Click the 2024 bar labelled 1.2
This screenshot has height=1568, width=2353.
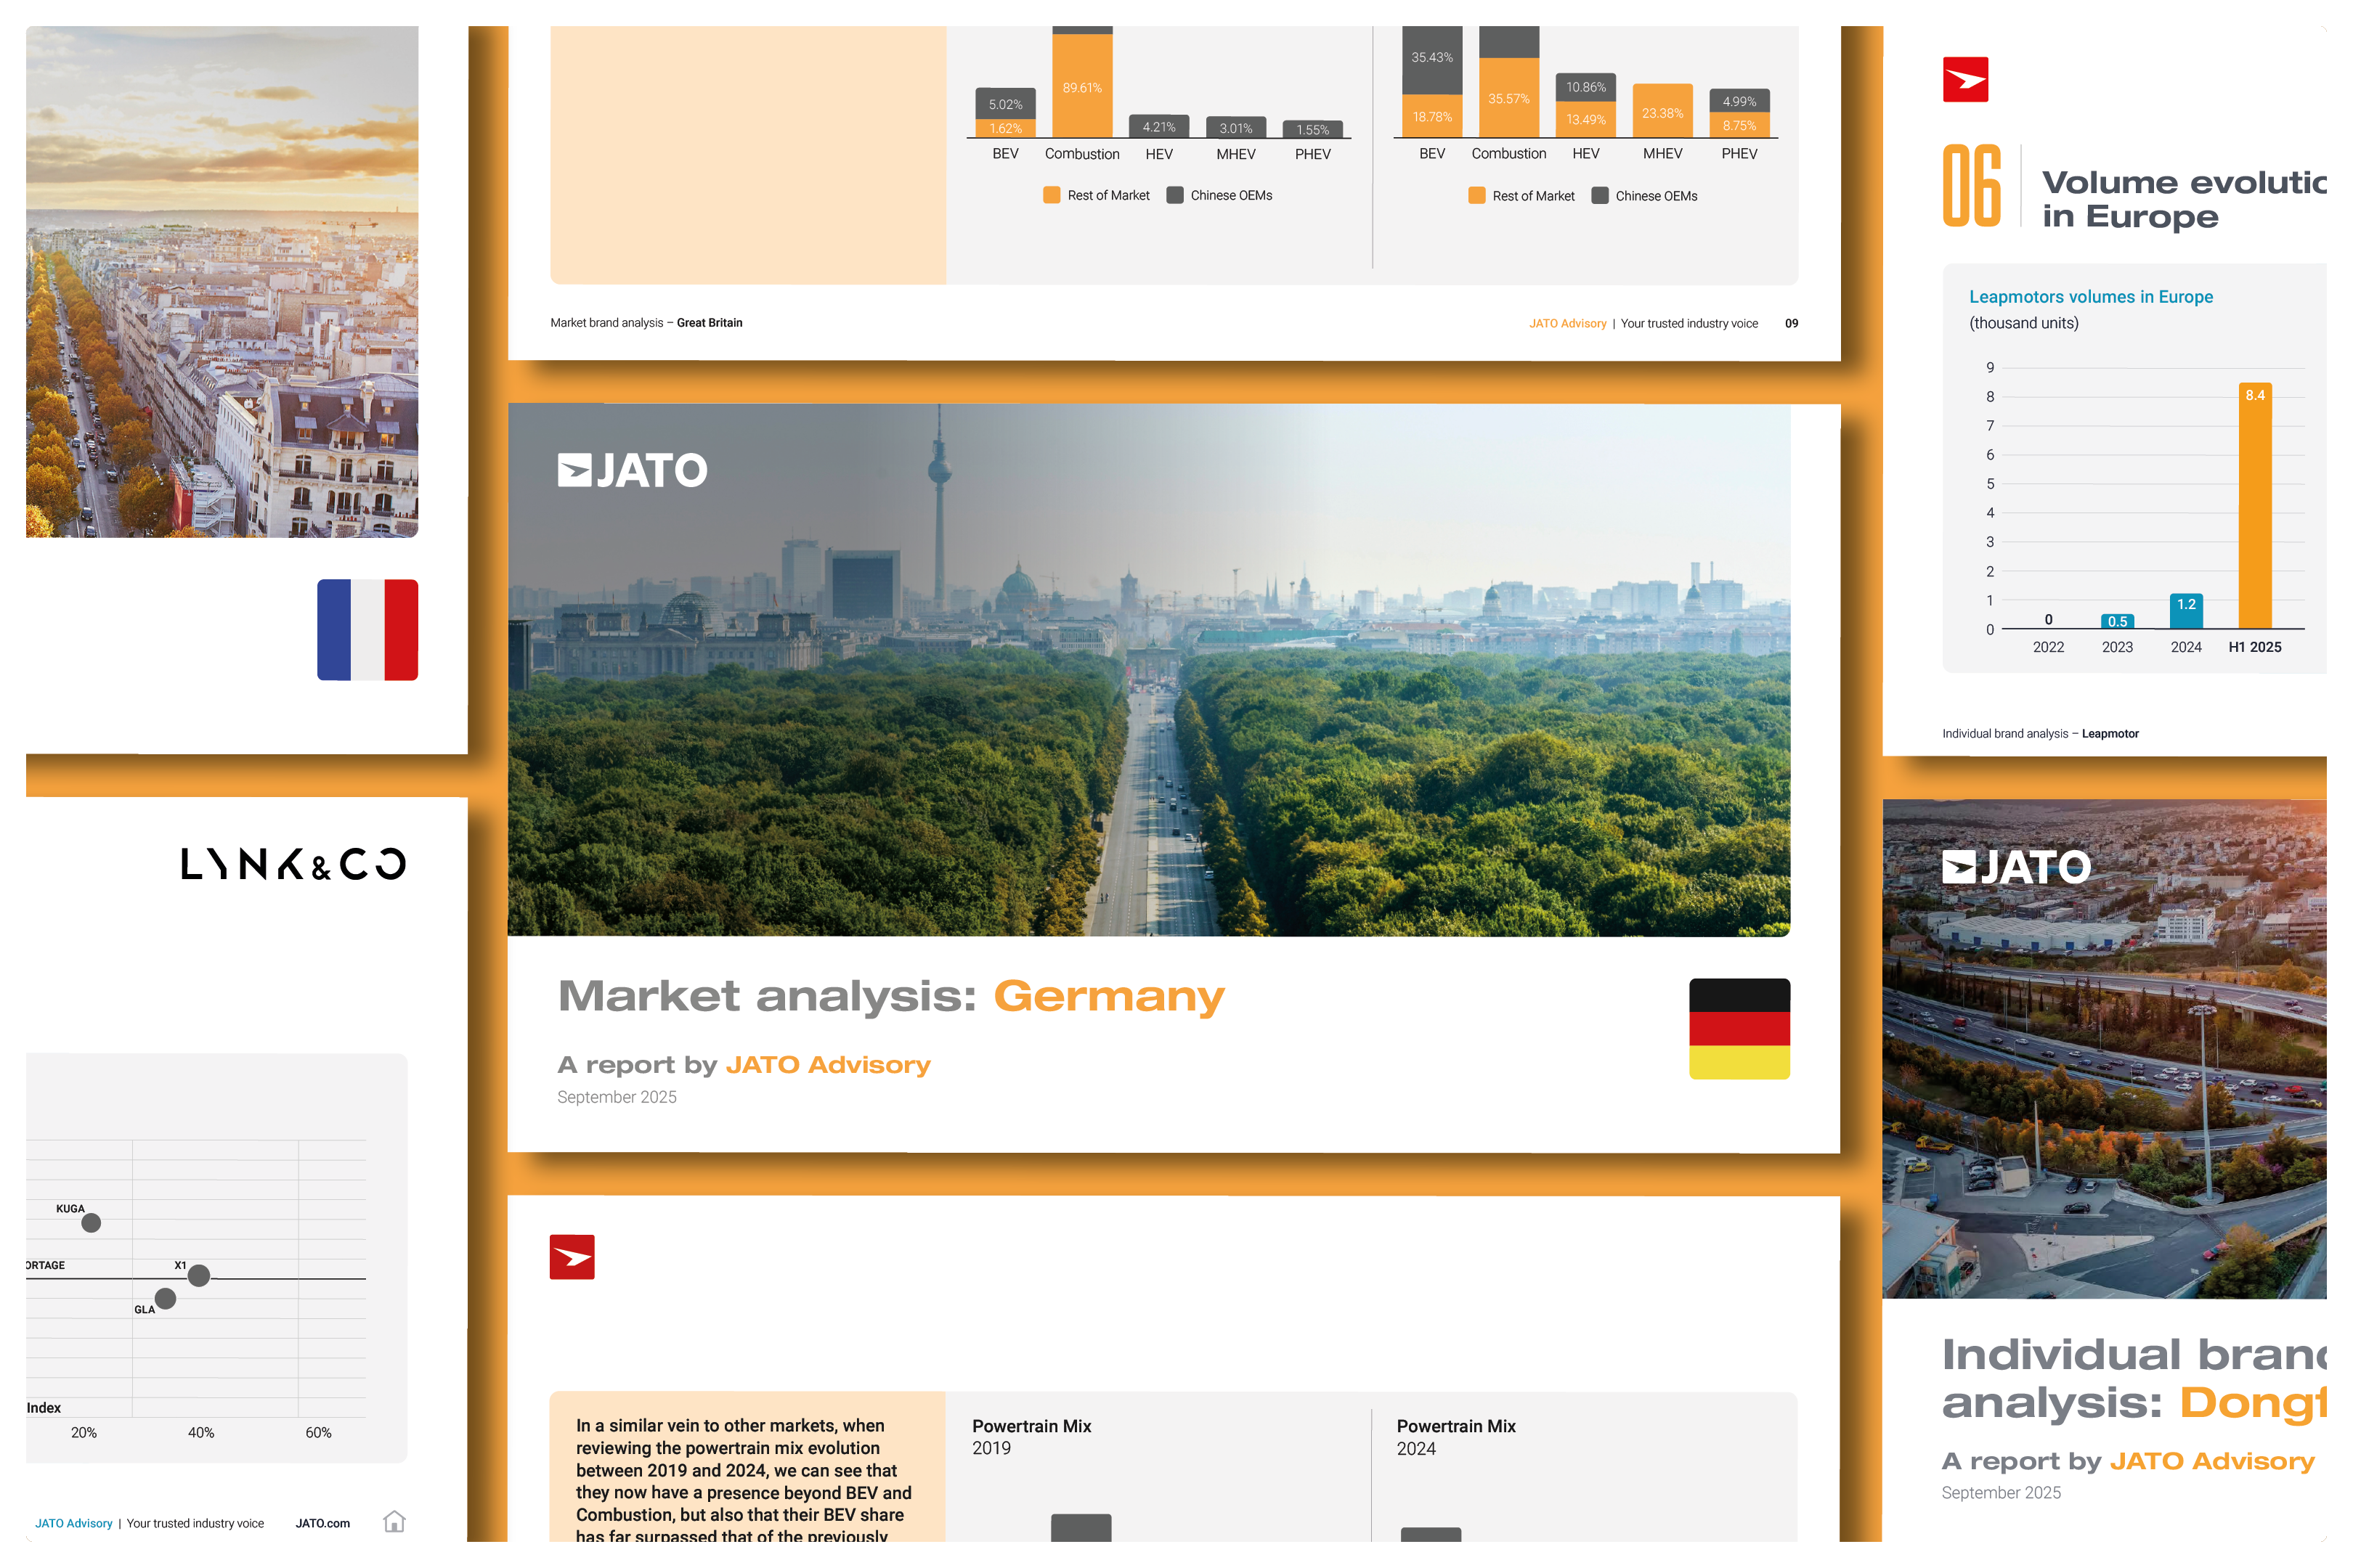point(2186,611)
